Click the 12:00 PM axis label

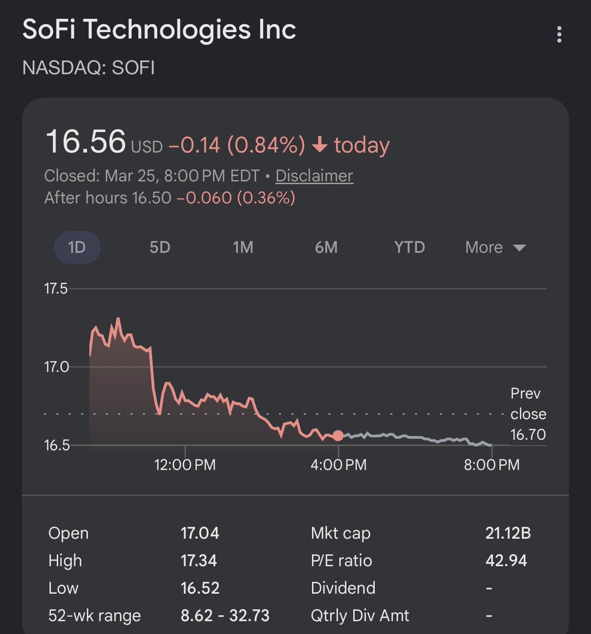(185, 465)
